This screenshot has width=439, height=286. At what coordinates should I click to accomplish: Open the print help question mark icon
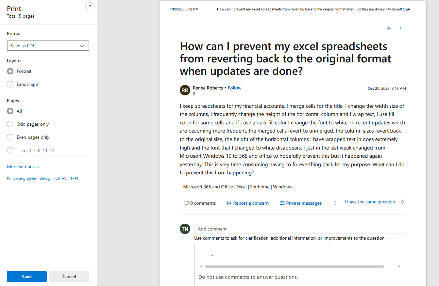pos(90,7)
